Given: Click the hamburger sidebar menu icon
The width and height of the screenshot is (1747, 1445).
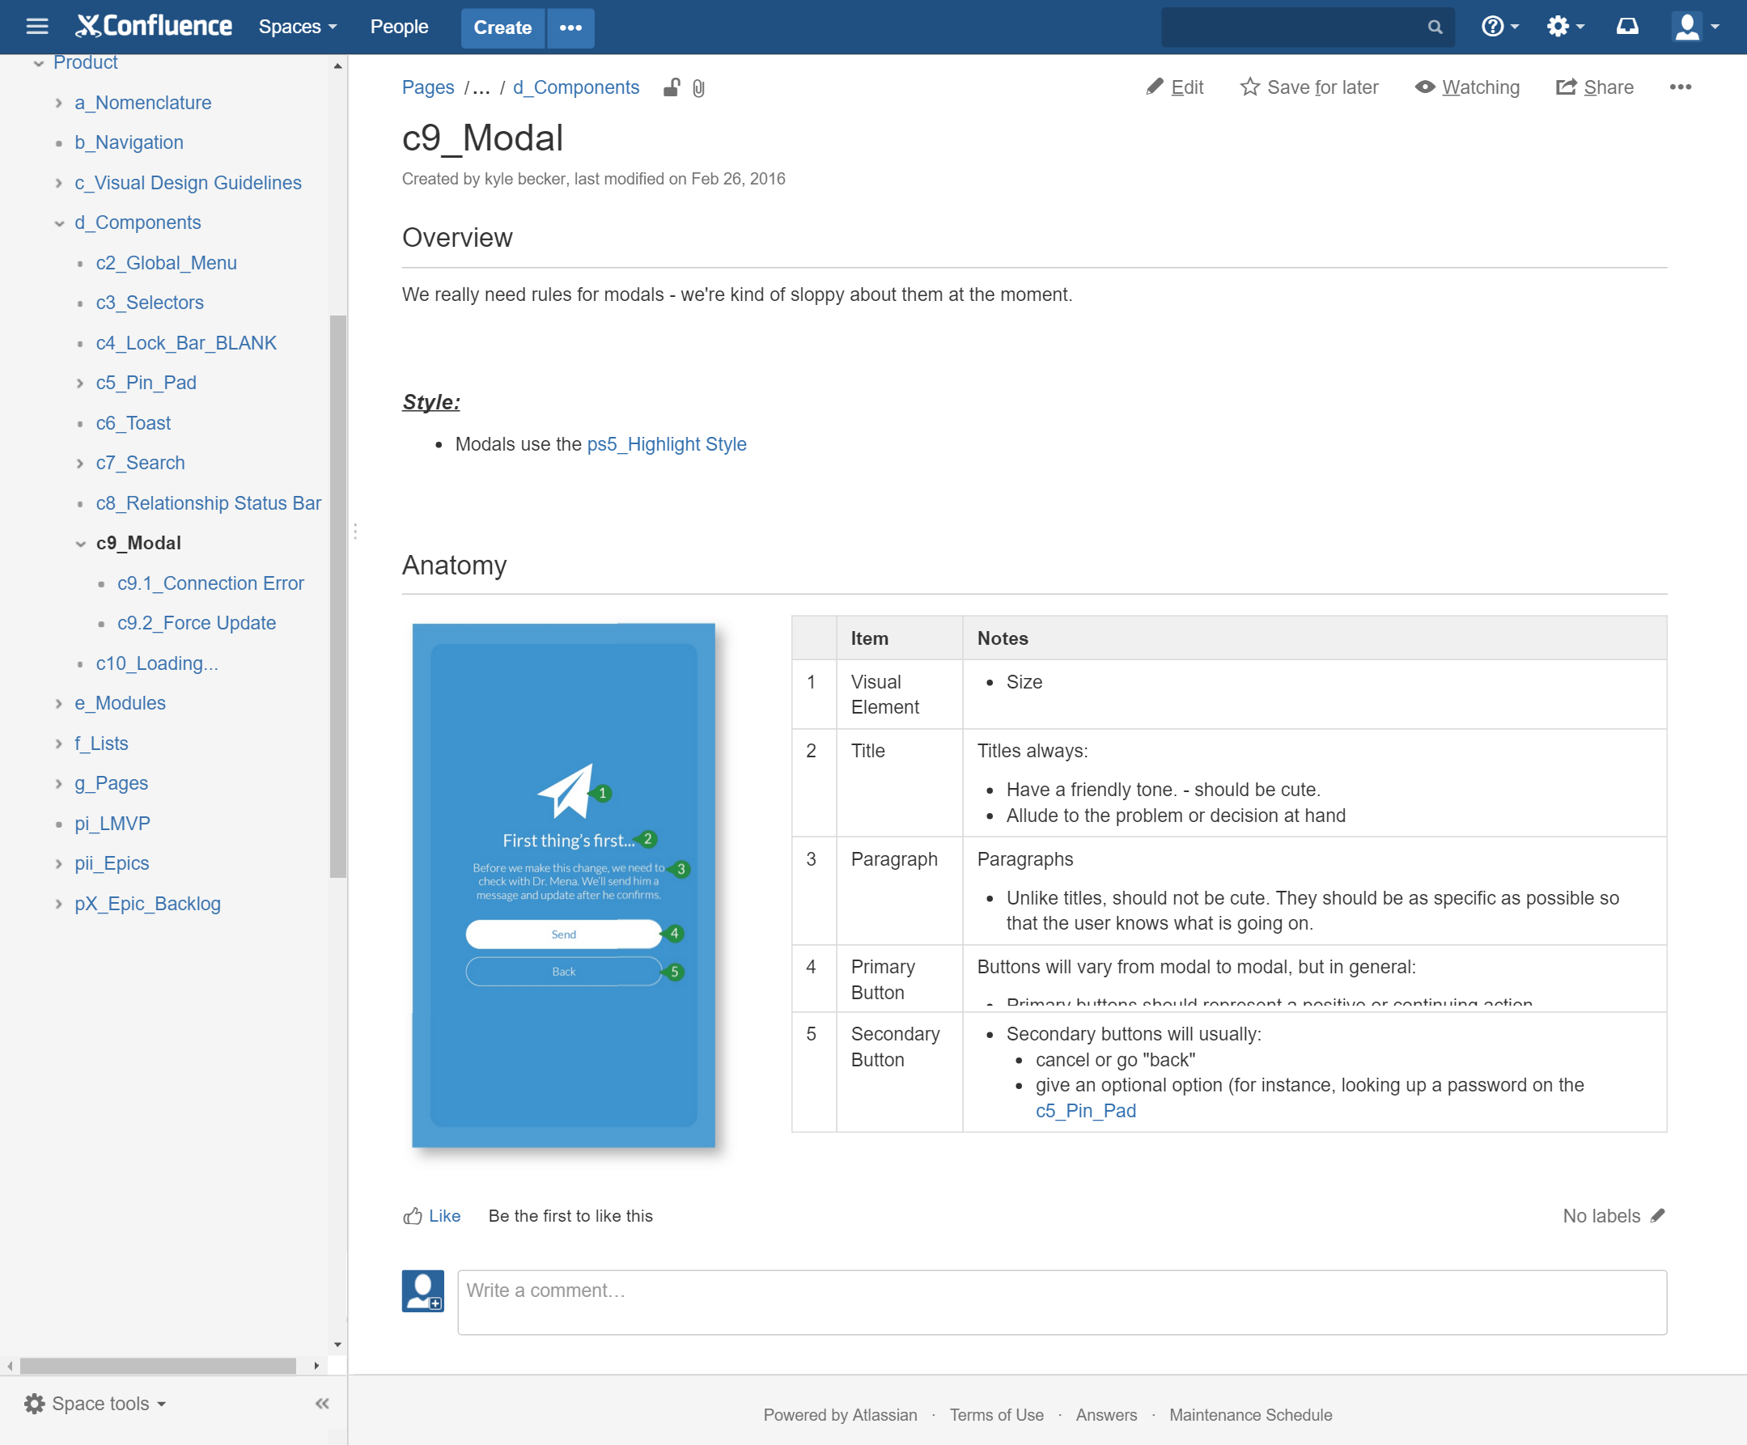Looking at the screenshot, I should point(36,27).
